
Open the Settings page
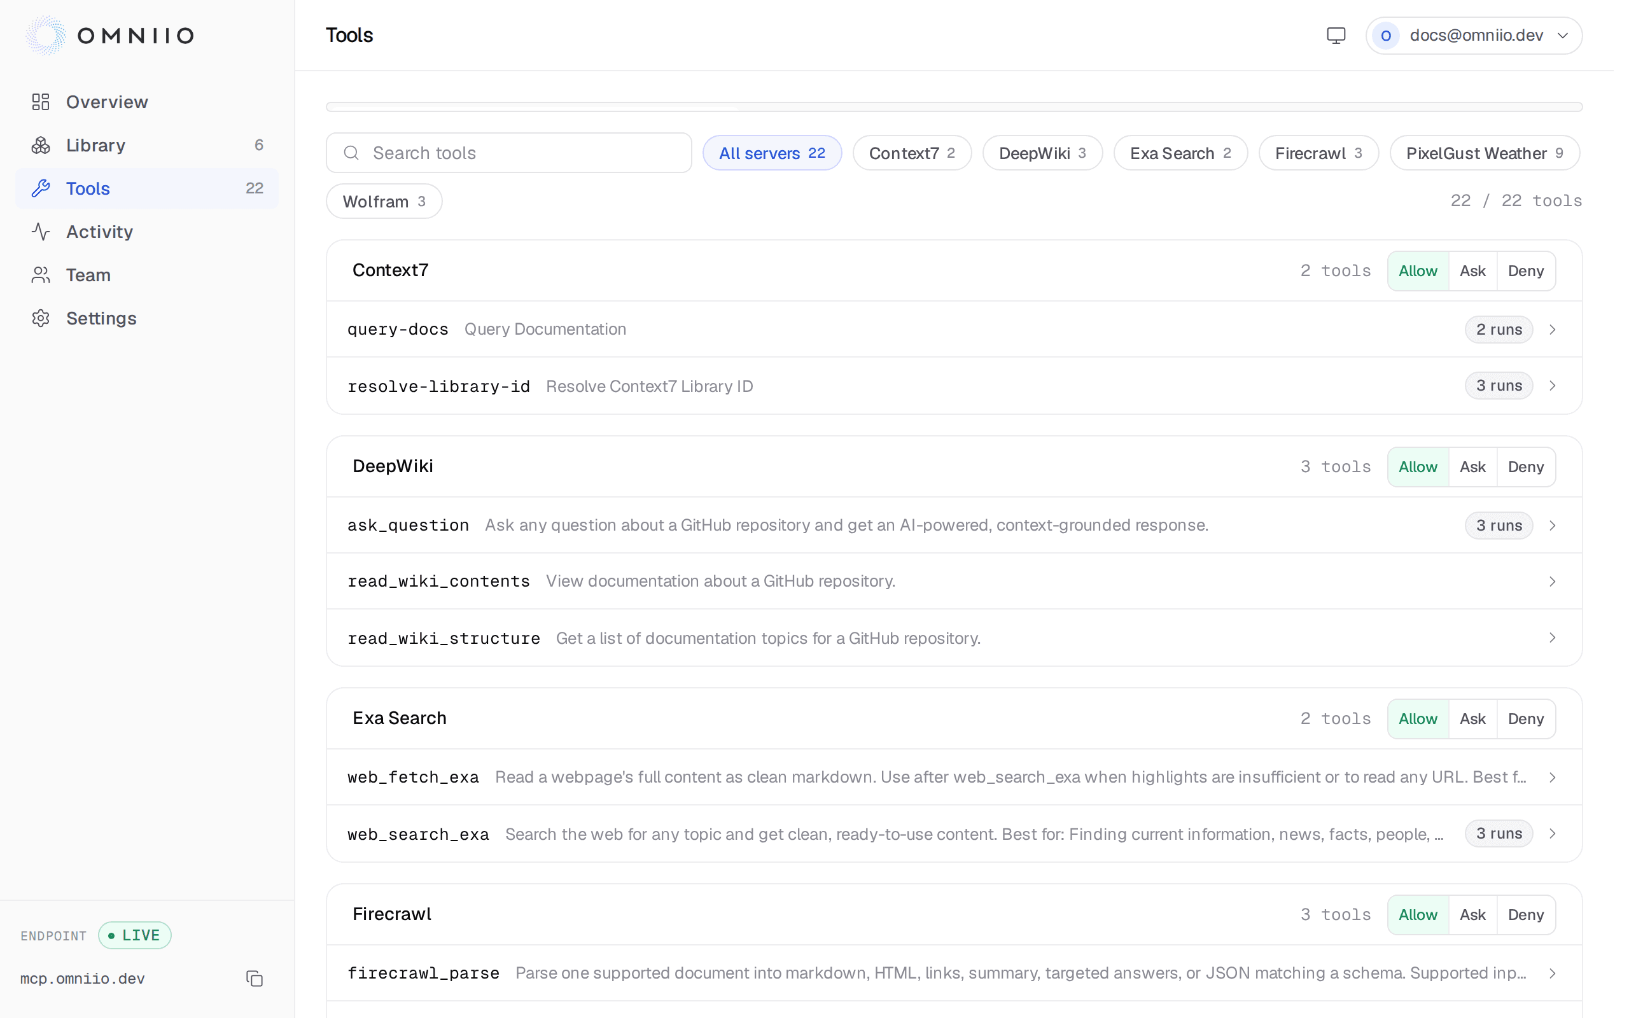(146, 317)
